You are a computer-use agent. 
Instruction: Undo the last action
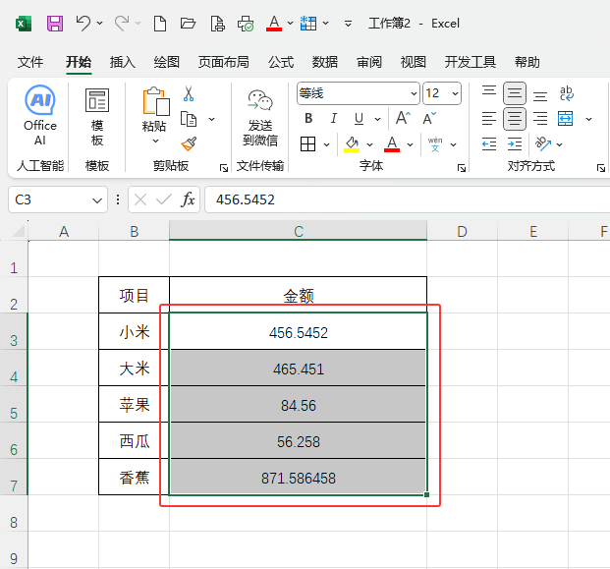[83, 24]
